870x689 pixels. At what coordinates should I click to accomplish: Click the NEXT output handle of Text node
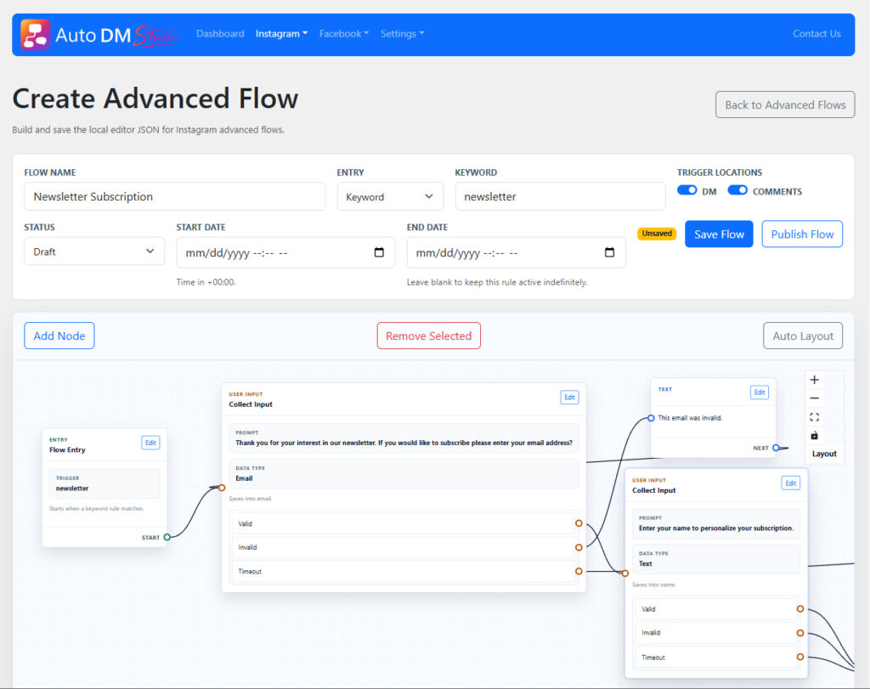[776, 448]
